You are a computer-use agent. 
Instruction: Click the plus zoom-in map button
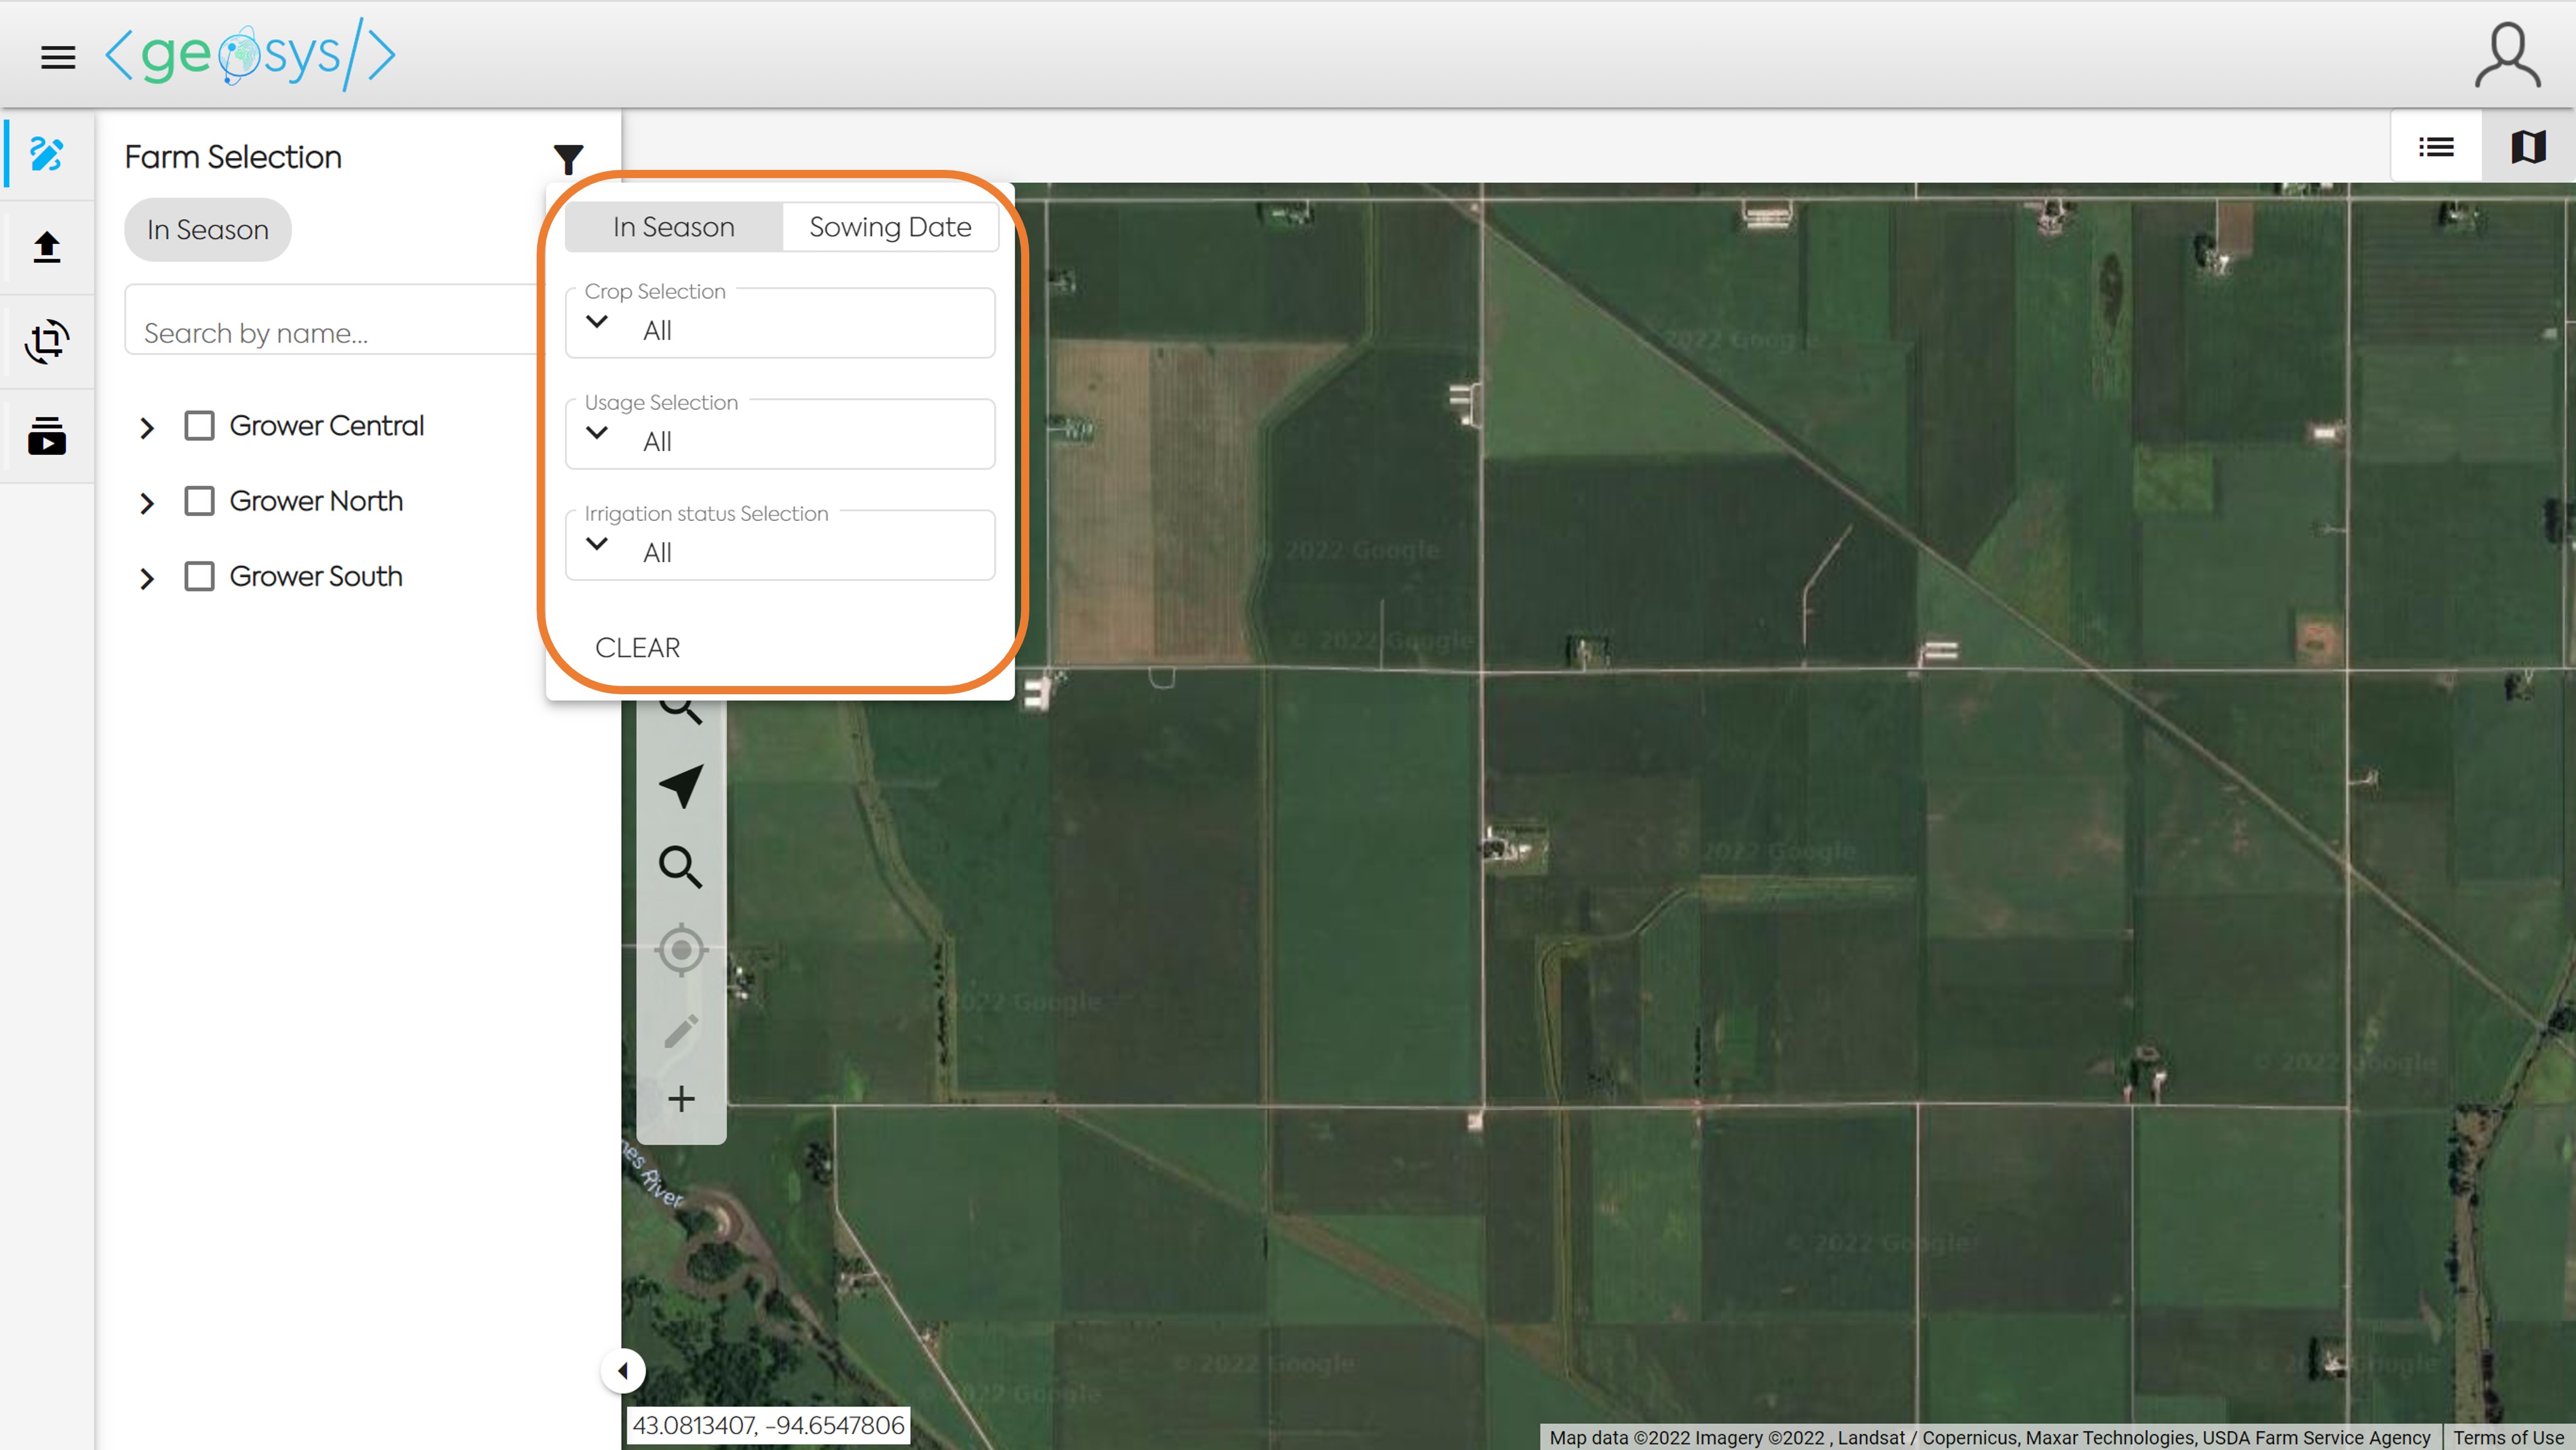[681, 1098]
